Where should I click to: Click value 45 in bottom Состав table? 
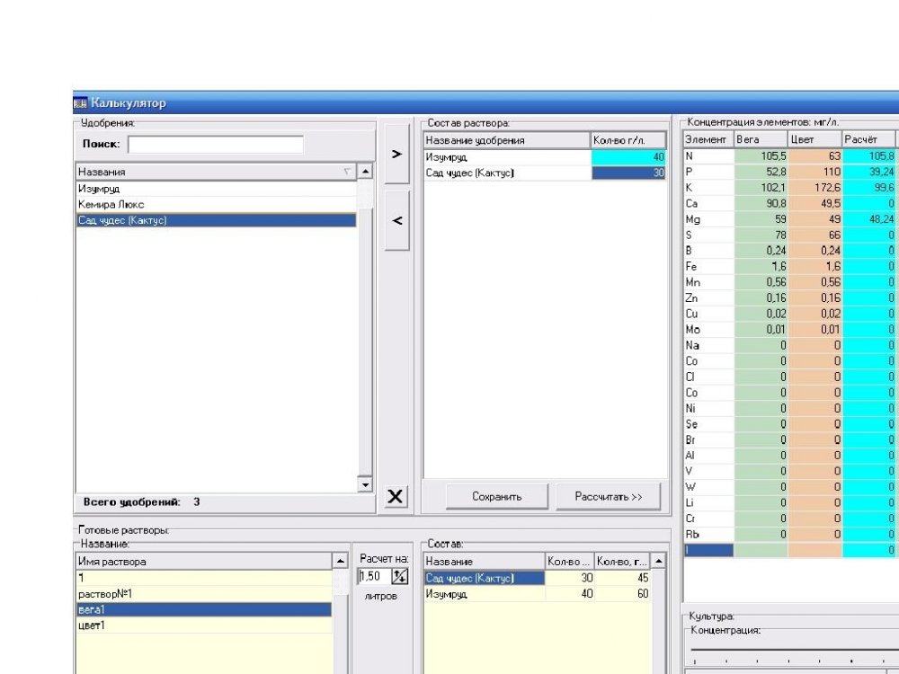(623, 578)
